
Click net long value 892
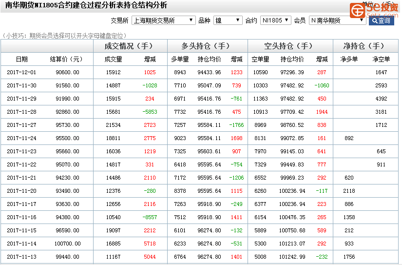click(349, 138)
